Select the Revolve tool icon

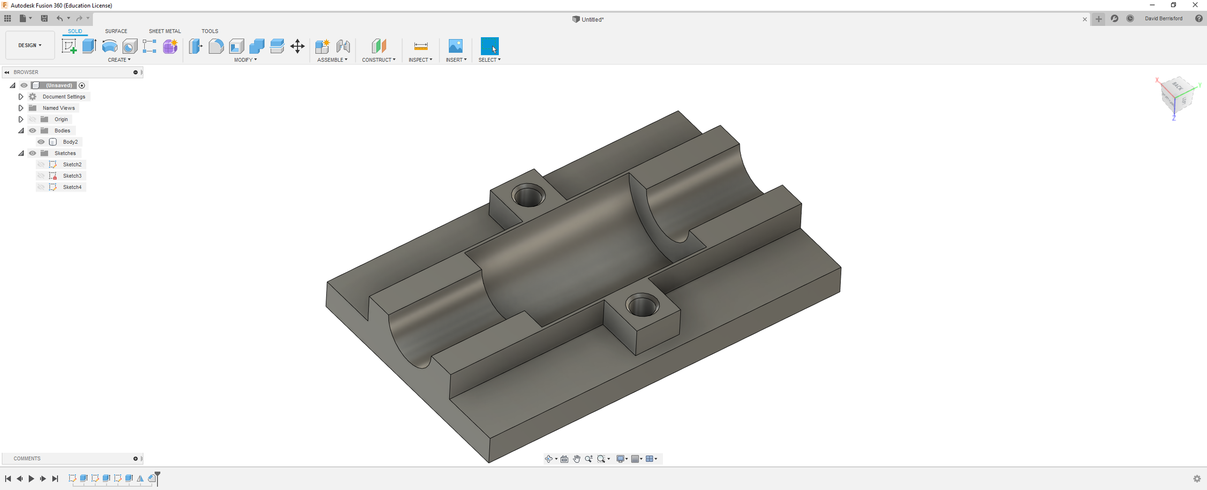109,46
